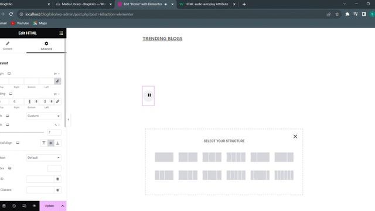Click the Z-Index input field
Image resolution: width=375 pixels, height=211 pixels.
tap(54, 168)
